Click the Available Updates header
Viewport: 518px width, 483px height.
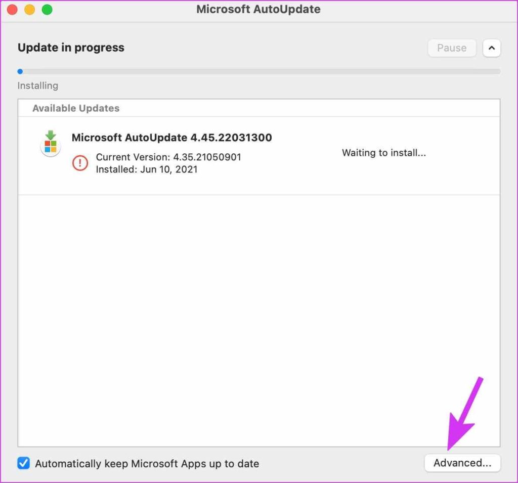coord(76,108)
